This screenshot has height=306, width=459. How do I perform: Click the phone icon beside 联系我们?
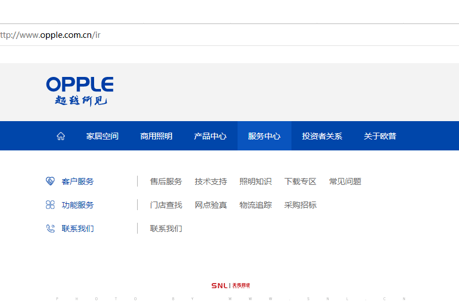50,228
